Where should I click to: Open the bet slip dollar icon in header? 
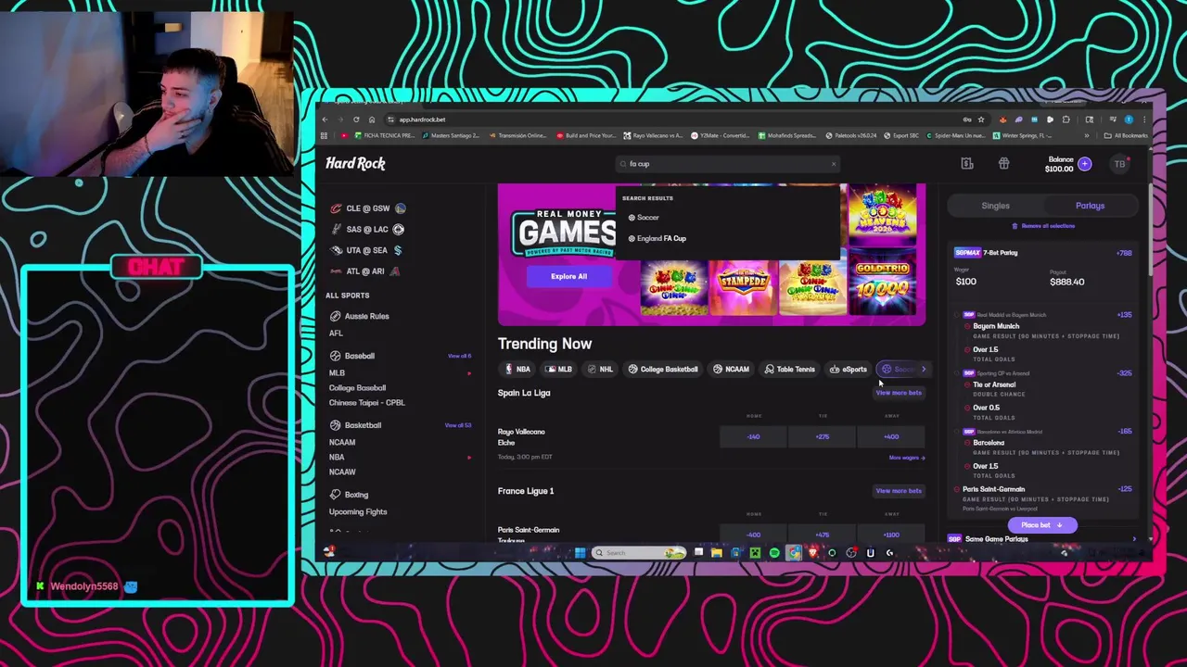point(967,164)
